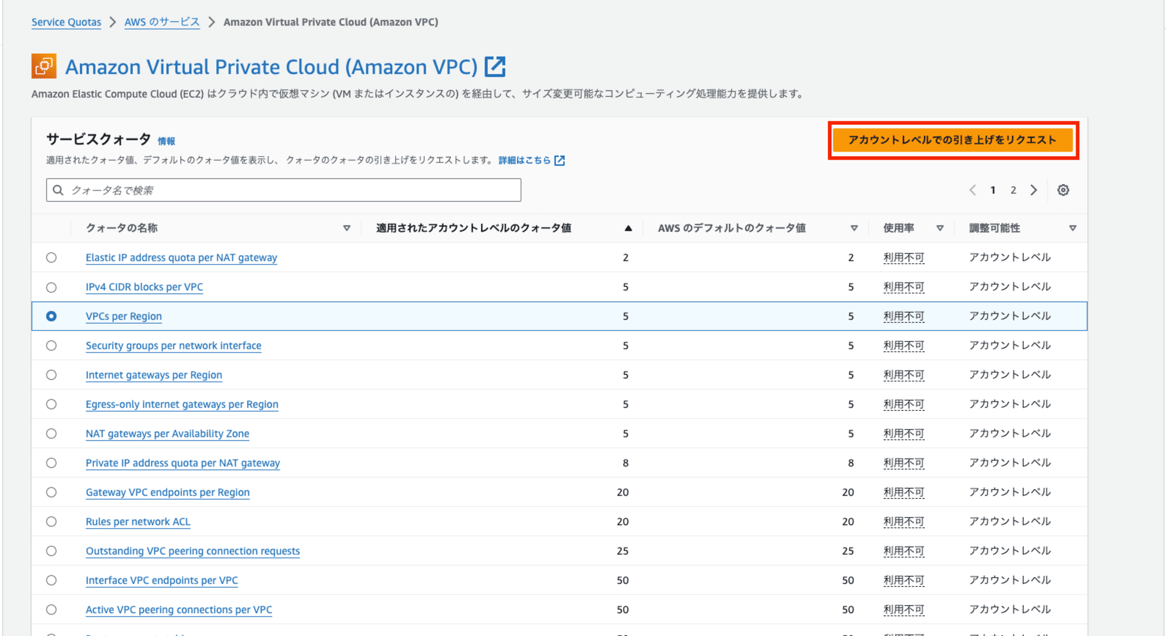
Task: Select Internet gateways per Region radio
Action: (x=51, y=375)
